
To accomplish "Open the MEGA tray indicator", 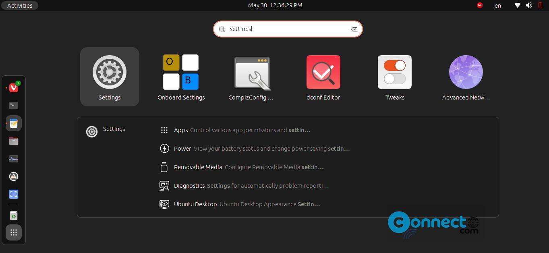I will 480,5.
